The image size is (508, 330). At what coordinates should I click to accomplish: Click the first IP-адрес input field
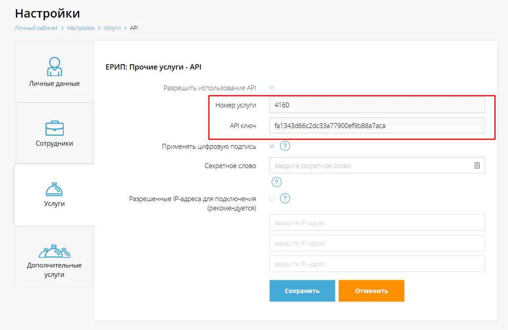point(377,222)
